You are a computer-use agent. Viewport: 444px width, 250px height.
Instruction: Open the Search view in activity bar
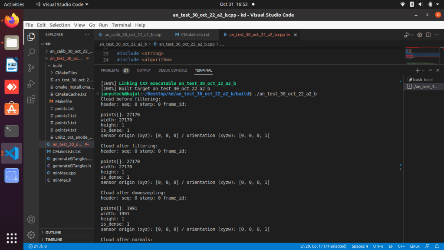[x=31, y=52]
